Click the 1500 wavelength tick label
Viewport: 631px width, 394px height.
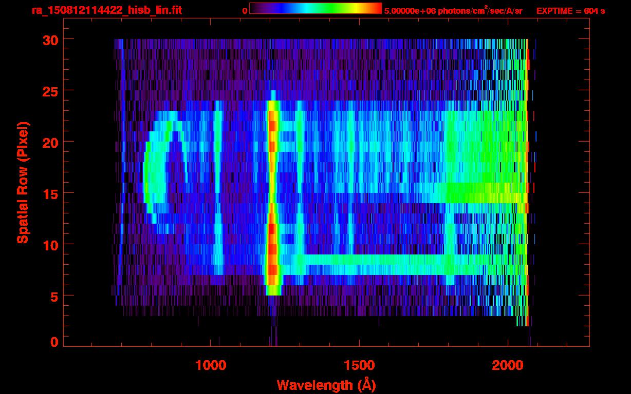[x=359, y=365]
